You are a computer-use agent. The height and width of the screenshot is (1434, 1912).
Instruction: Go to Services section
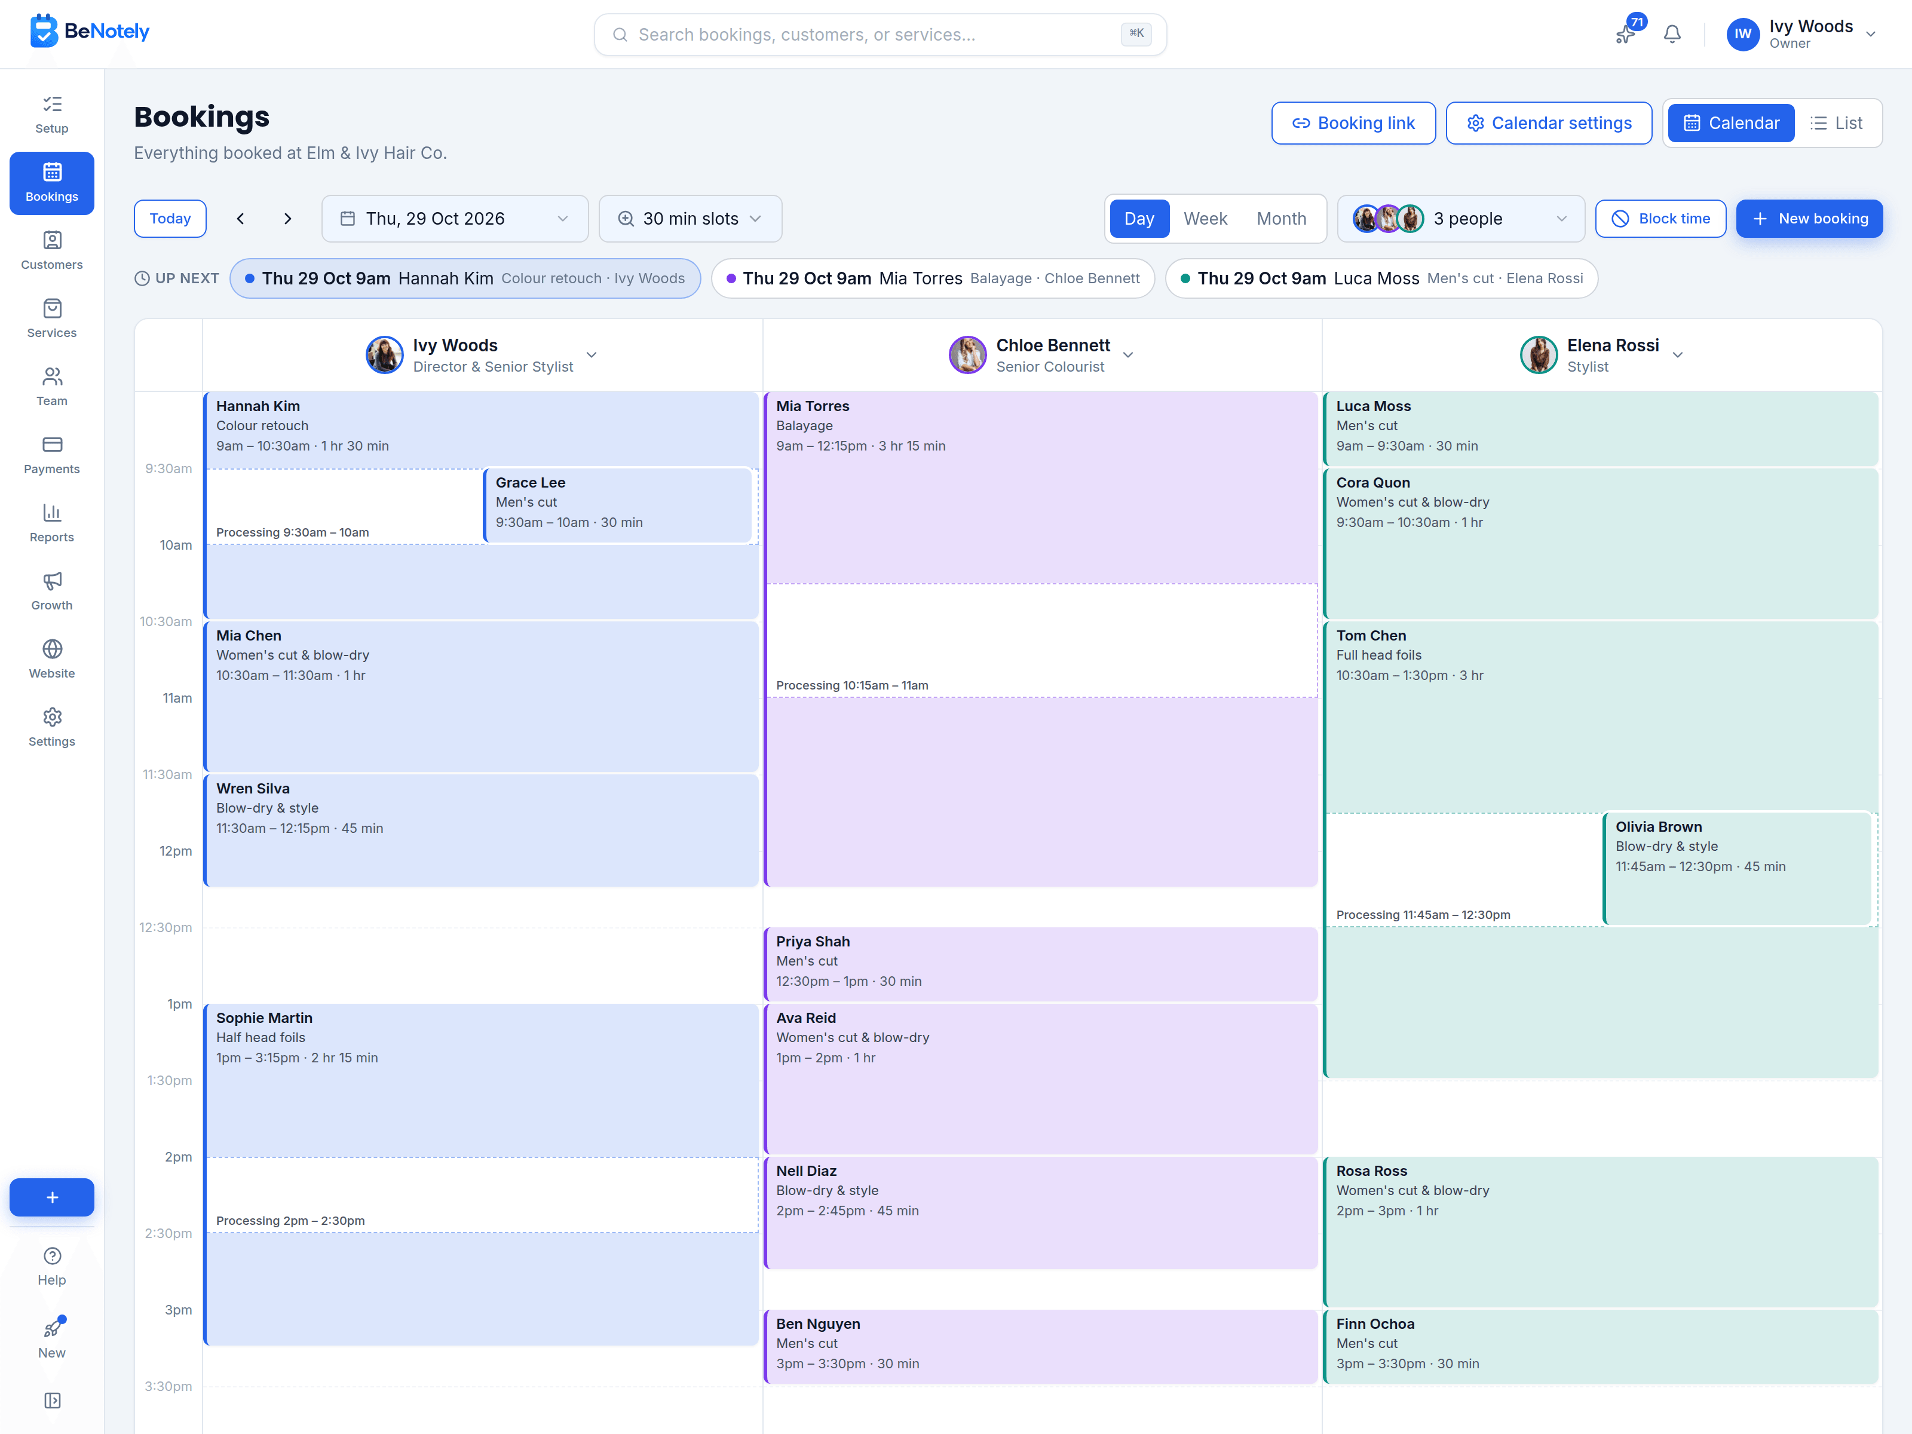52,320
